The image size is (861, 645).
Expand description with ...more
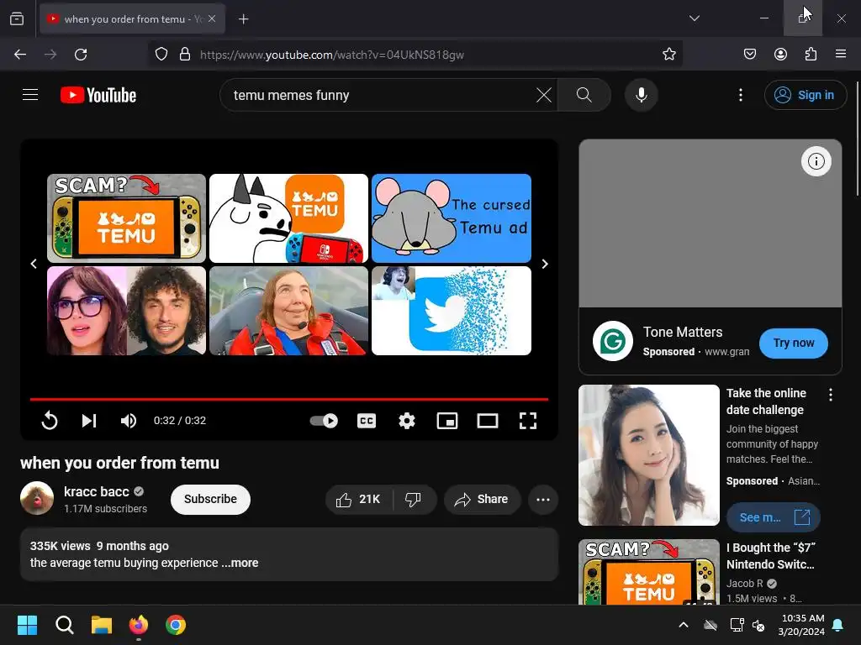[240, 563]
